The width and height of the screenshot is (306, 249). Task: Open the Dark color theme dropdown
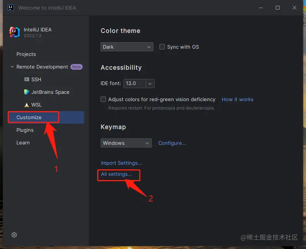tap(127, 47)
